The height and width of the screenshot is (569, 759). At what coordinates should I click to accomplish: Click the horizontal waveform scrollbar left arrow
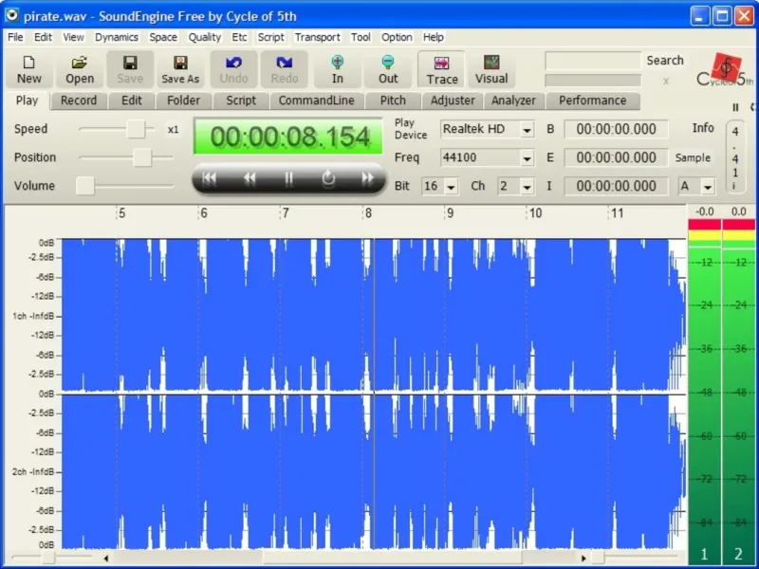pyautogui.click(x=106, y=559)
